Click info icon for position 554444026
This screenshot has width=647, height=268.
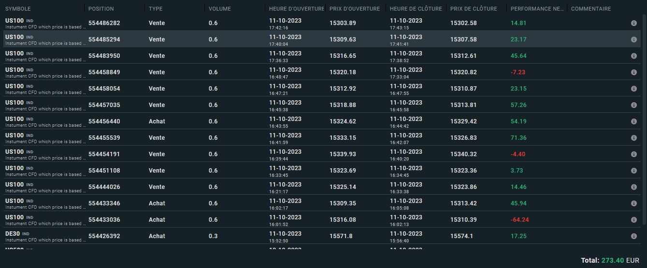click(633, 187)
